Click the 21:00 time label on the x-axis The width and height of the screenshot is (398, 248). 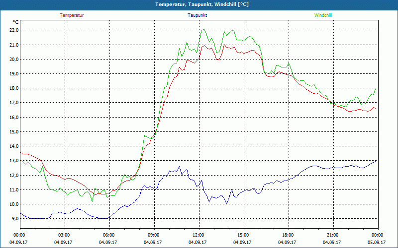(332, 235)
